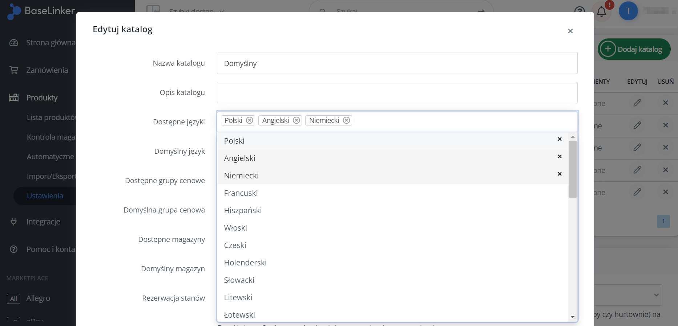Click the fifth row edit pencil icon
The image size is (678, 326).
637,192
